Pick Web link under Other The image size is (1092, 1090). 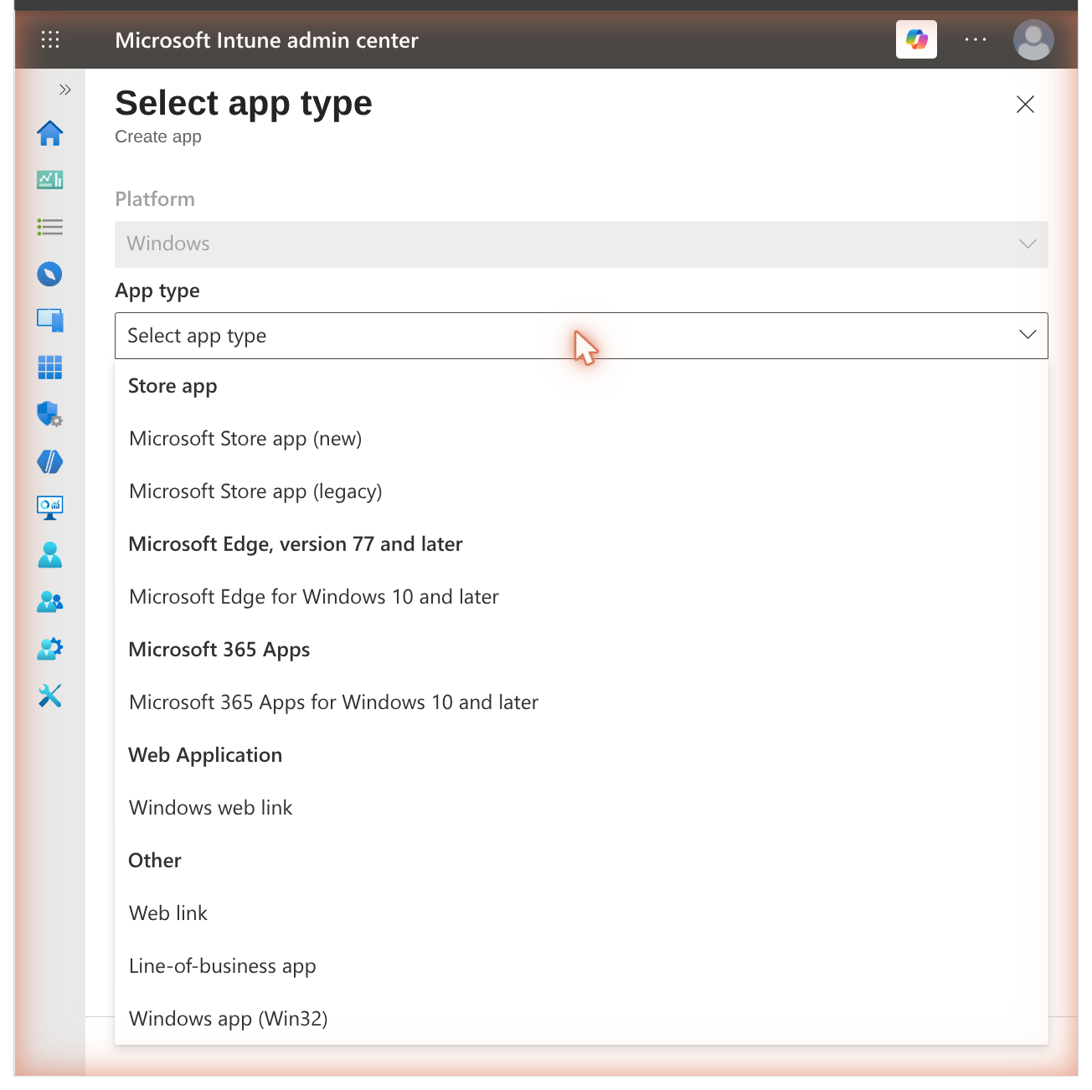(581, 913)
